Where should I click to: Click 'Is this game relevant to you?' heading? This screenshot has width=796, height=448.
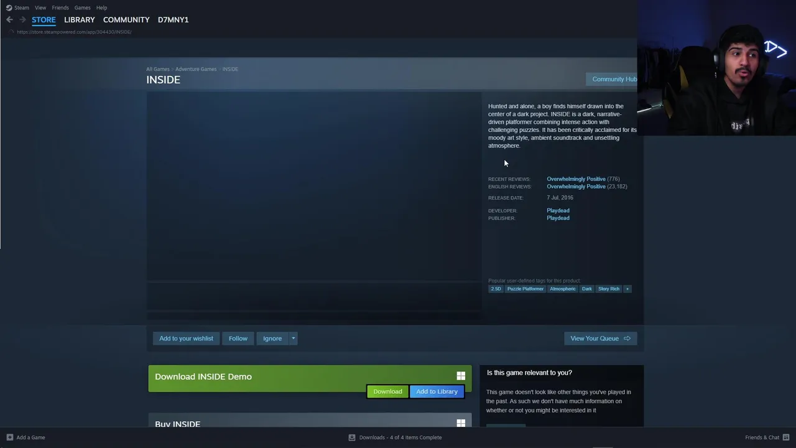(529, 373)
